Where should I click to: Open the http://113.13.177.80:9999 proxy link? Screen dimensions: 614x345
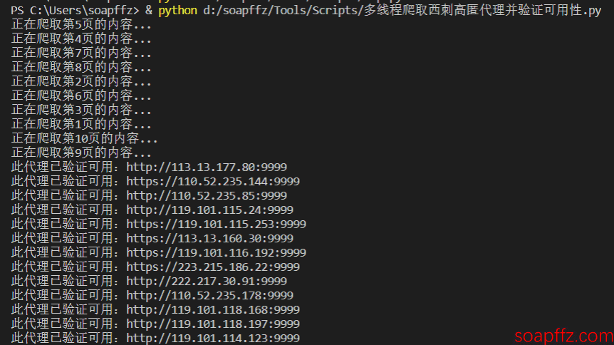pyautogui.click(x=207, y=168)
